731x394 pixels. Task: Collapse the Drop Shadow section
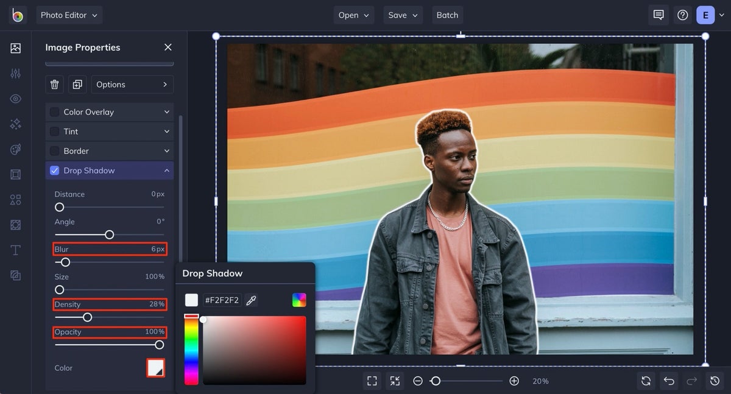(x=166, y=171)
